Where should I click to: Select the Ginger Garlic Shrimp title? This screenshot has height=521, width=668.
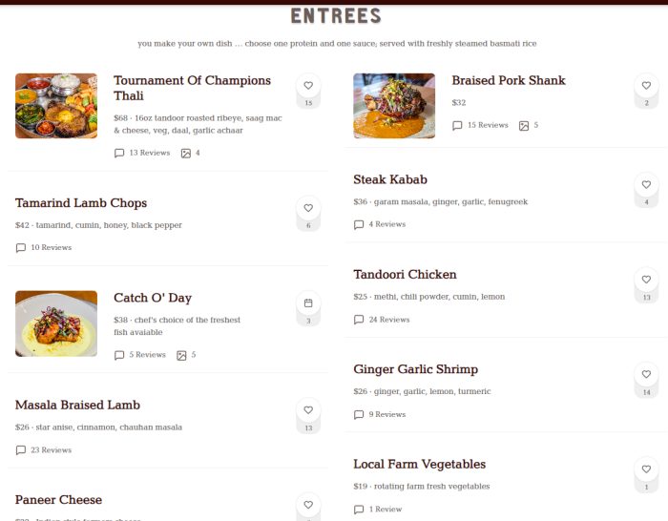(415, 369)
